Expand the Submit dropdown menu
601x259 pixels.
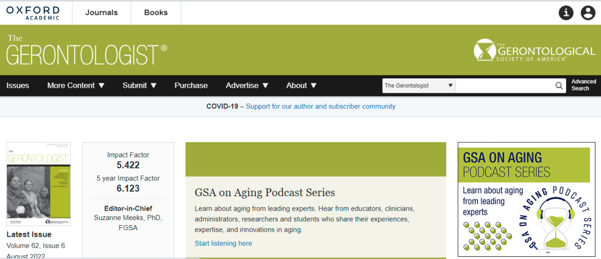140,86
